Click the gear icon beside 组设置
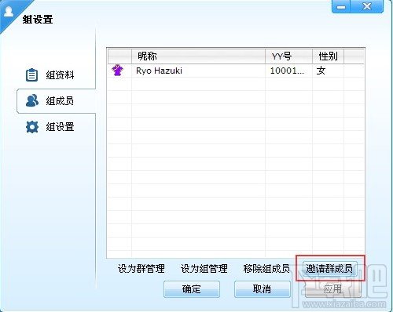This screenshot has height=312, width=393. point(32,127)
